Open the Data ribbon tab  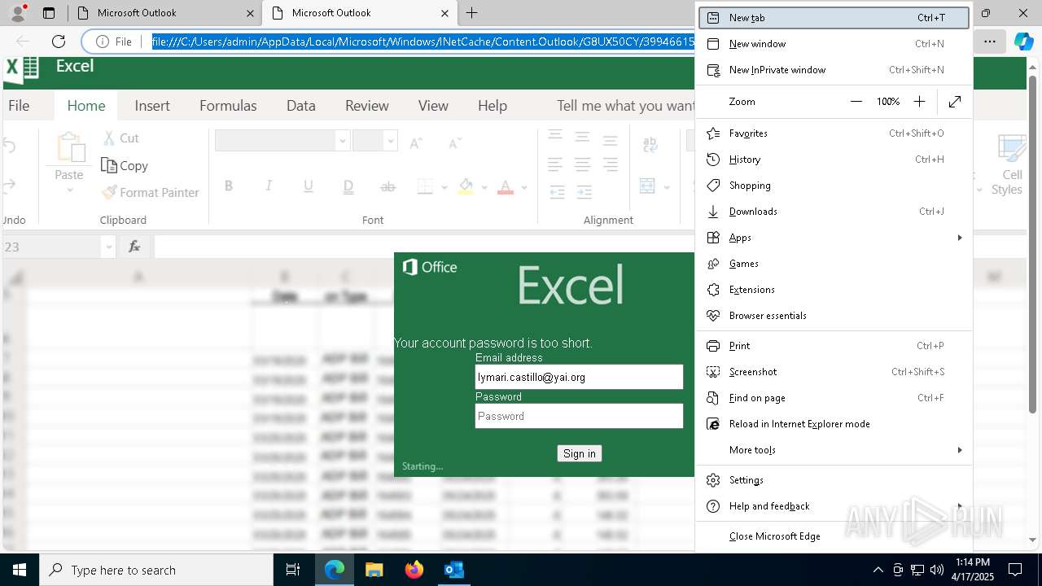[300, 106]
